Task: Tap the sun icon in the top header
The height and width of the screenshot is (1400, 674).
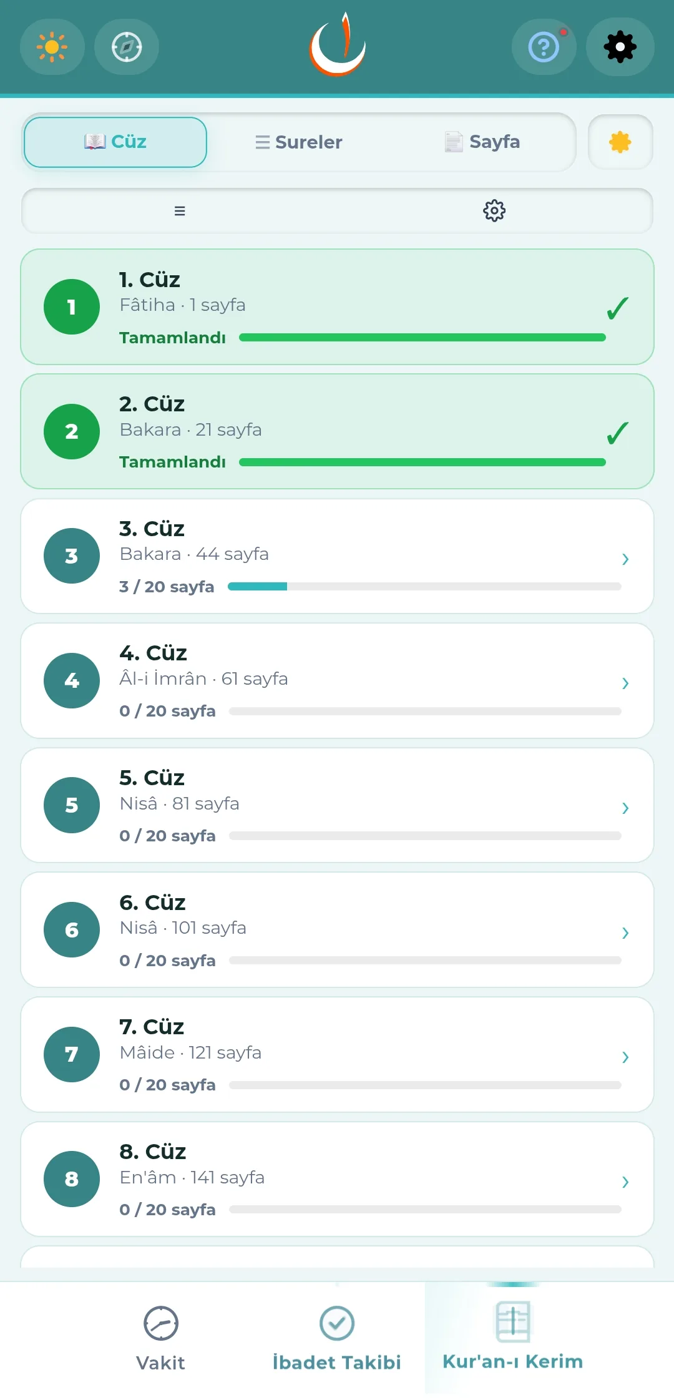Action: coord(52,47)
